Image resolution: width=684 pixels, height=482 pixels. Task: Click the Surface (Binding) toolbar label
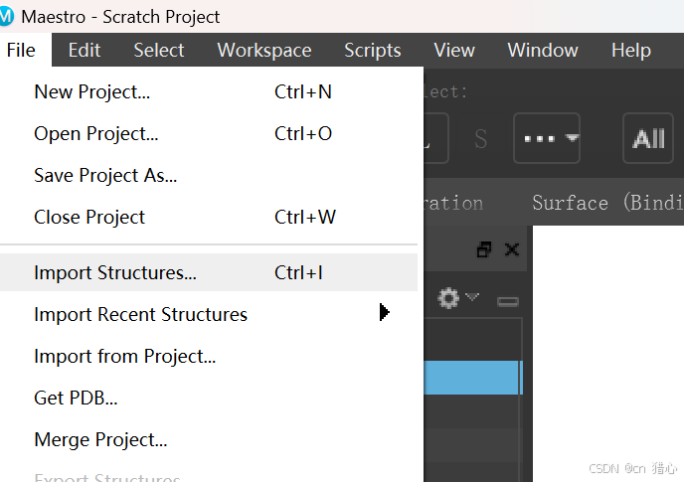(607, 203)
